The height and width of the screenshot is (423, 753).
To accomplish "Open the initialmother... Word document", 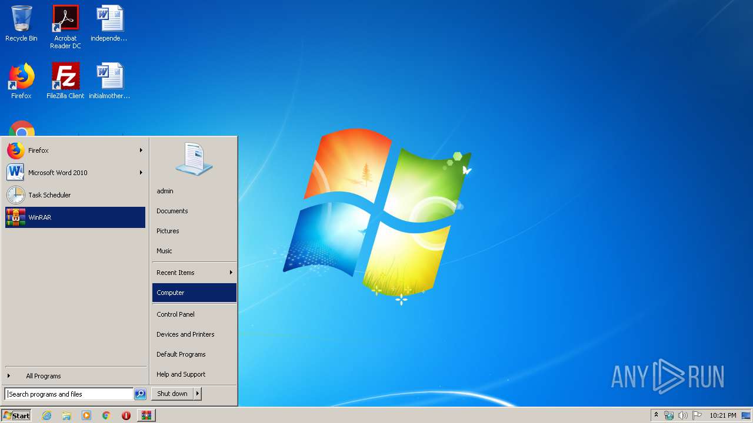I will click(109, 81).
